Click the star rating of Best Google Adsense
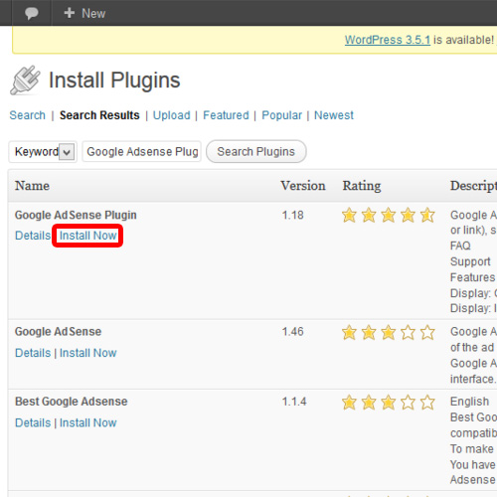This screenshot has width=497, height=497. (389, 403)
